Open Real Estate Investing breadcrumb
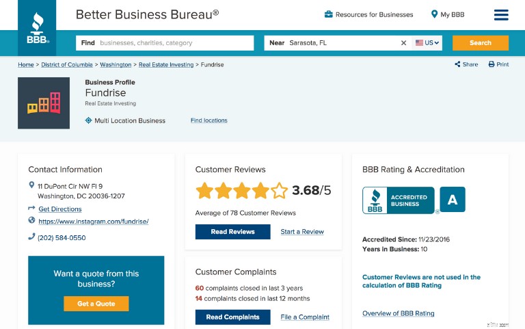The image size is (525, 329). (166, 65)
